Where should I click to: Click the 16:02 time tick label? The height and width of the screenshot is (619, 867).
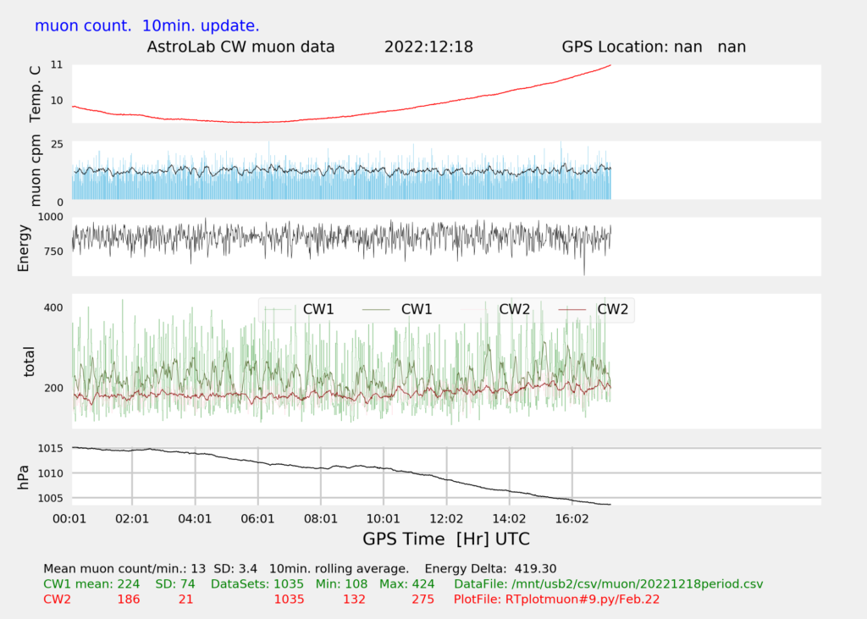point(572,518)
